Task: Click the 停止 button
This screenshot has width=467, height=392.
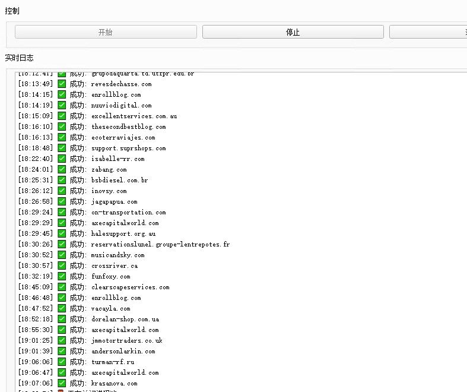Action: tap(293, 32)
